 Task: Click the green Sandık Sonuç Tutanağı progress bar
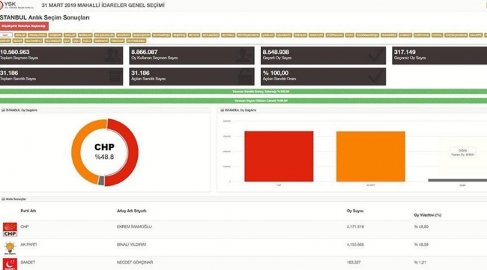pos(243,91)
